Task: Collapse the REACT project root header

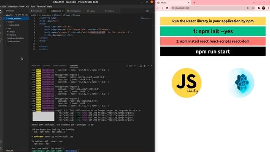Action: [9, 15]
